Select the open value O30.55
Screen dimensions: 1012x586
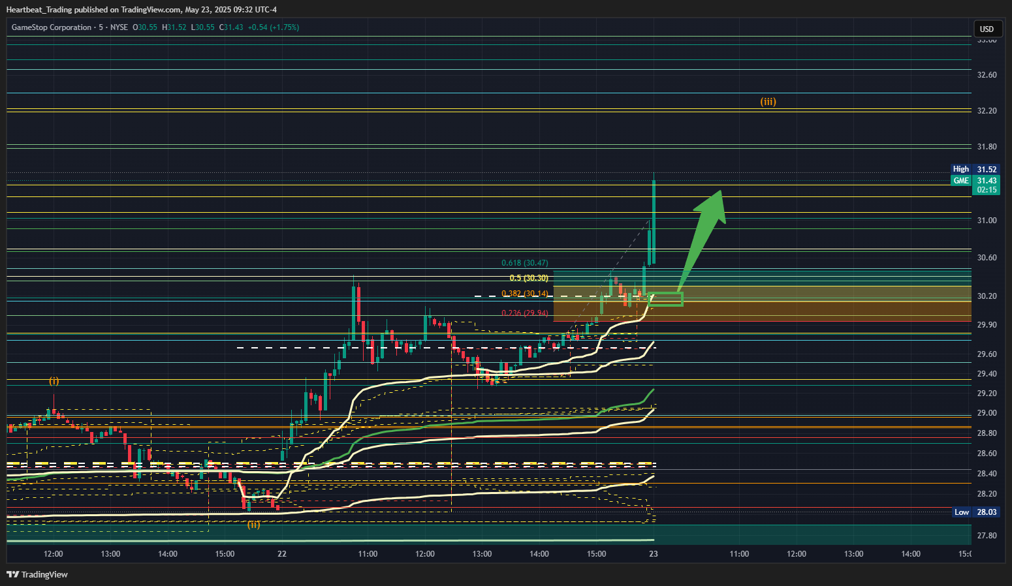tap(145, 27)
